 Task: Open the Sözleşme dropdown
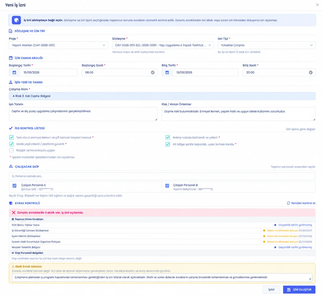point(163,45)
